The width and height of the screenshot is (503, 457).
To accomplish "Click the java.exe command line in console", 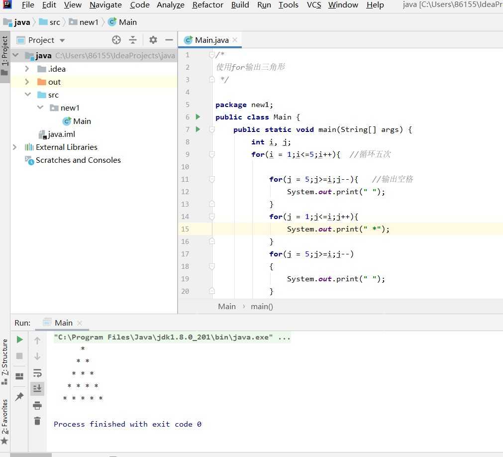I will (x=172, y=338).
